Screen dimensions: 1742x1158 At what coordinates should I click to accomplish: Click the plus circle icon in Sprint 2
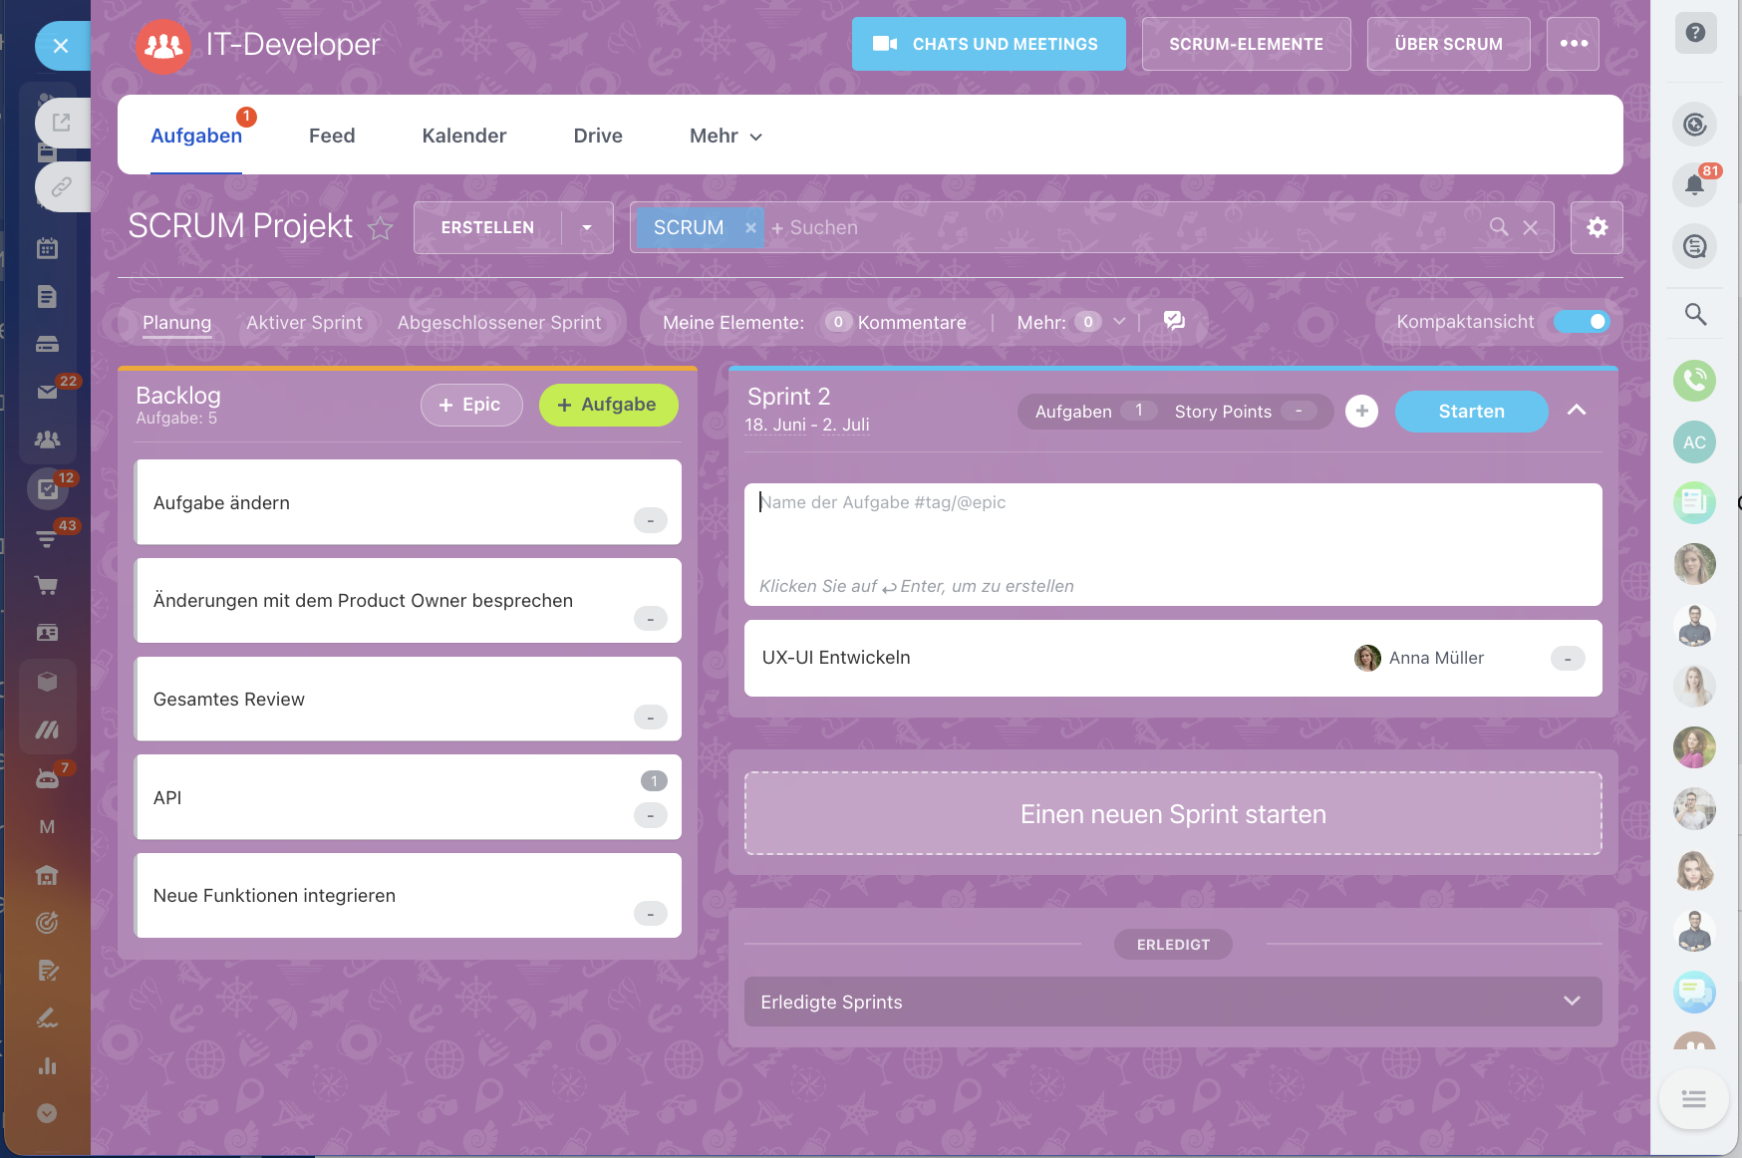tap(1361, 411)
